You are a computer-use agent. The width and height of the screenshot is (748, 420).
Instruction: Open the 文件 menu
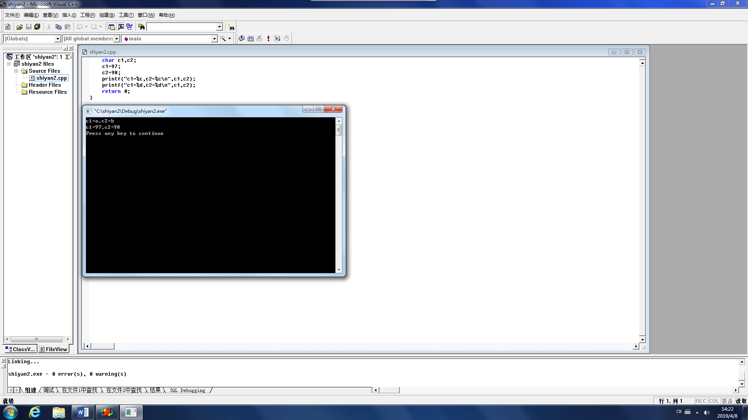point(12,15)
